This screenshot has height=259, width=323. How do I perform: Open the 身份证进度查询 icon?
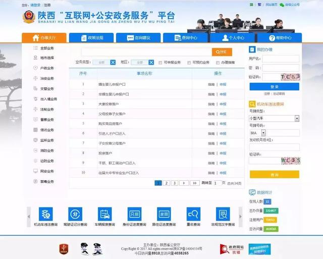pyautogui.click(x=135, y=214)
